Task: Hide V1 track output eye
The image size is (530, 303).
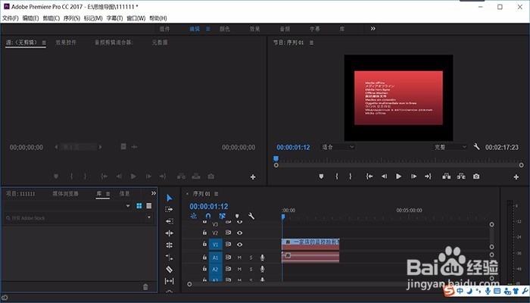Action: click(x=240, y=244)
